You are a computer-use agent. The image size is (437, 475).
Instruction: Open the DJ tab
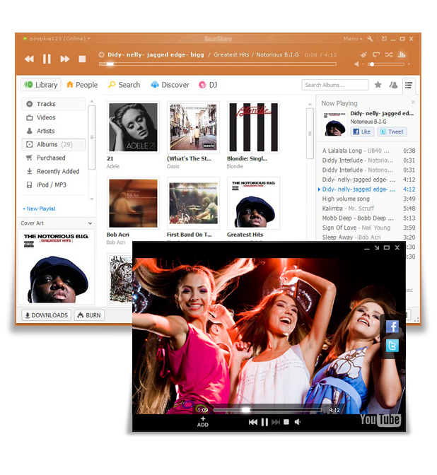pyautogui.click(x=208, y=85)
